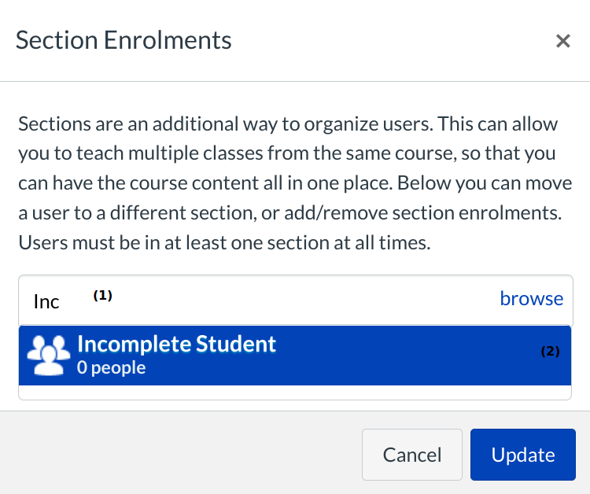Close the Section Enrolments dialog
This screenshot has width=590, height=494.
pos(562,41)
